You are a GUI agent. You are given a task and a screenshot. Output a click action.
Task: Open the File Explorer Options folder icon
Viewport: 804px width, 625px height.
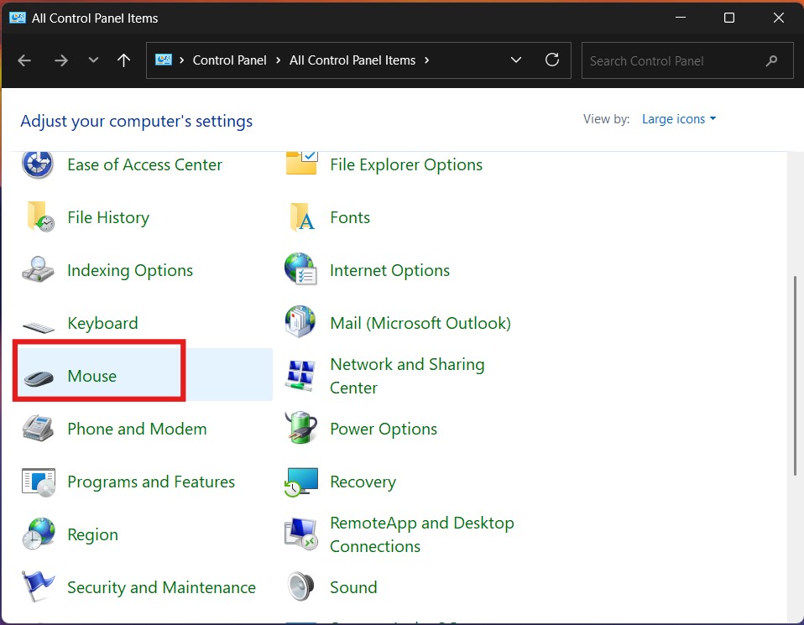301,163
